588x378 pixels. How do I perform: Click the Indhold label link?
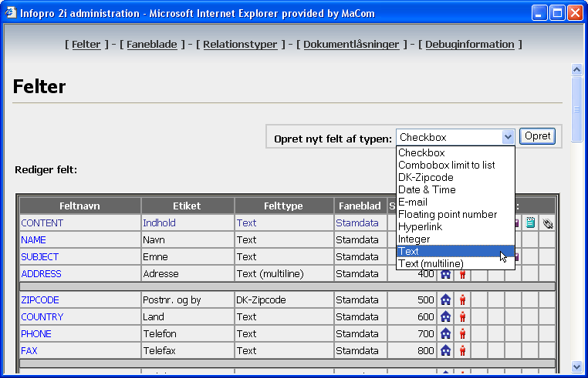159,222
